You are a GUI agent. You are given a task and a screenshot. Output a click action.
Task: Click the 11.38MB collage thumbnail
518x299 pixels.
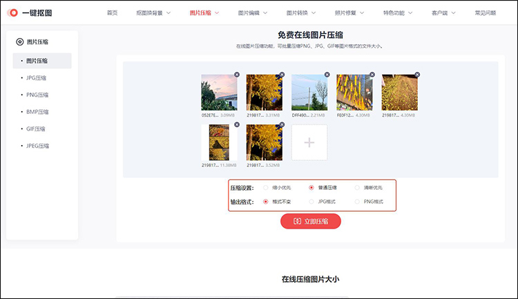(219, 142)
